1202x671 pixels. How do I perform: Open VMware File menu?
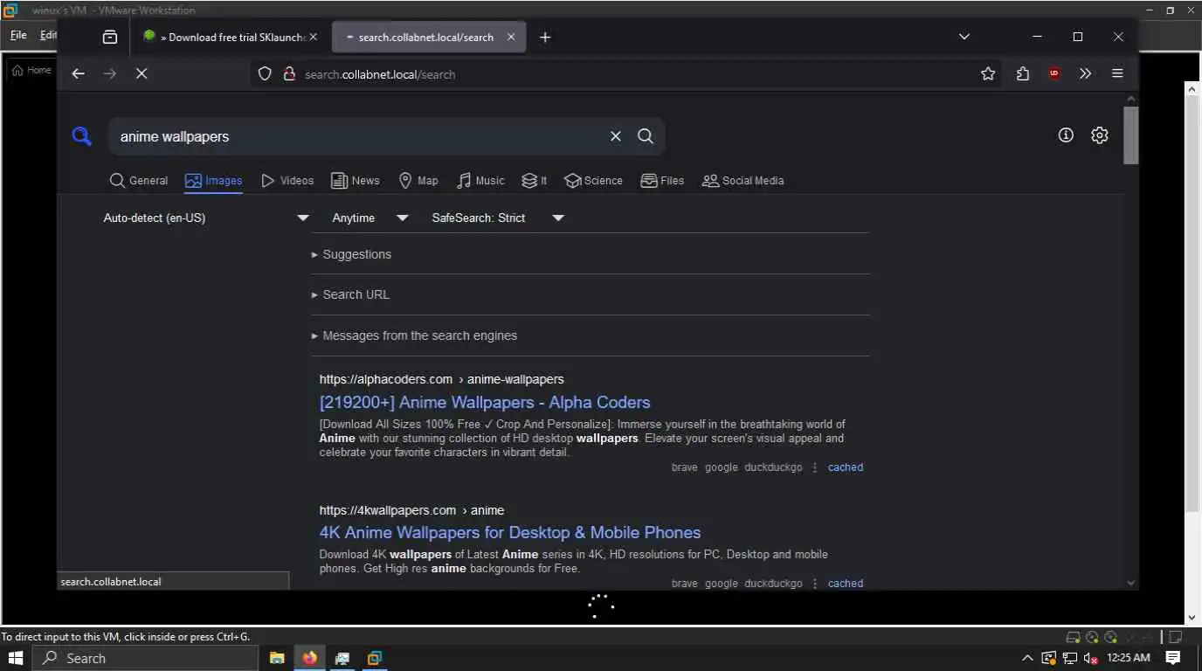pyautogui.click(x=18, y=35)
